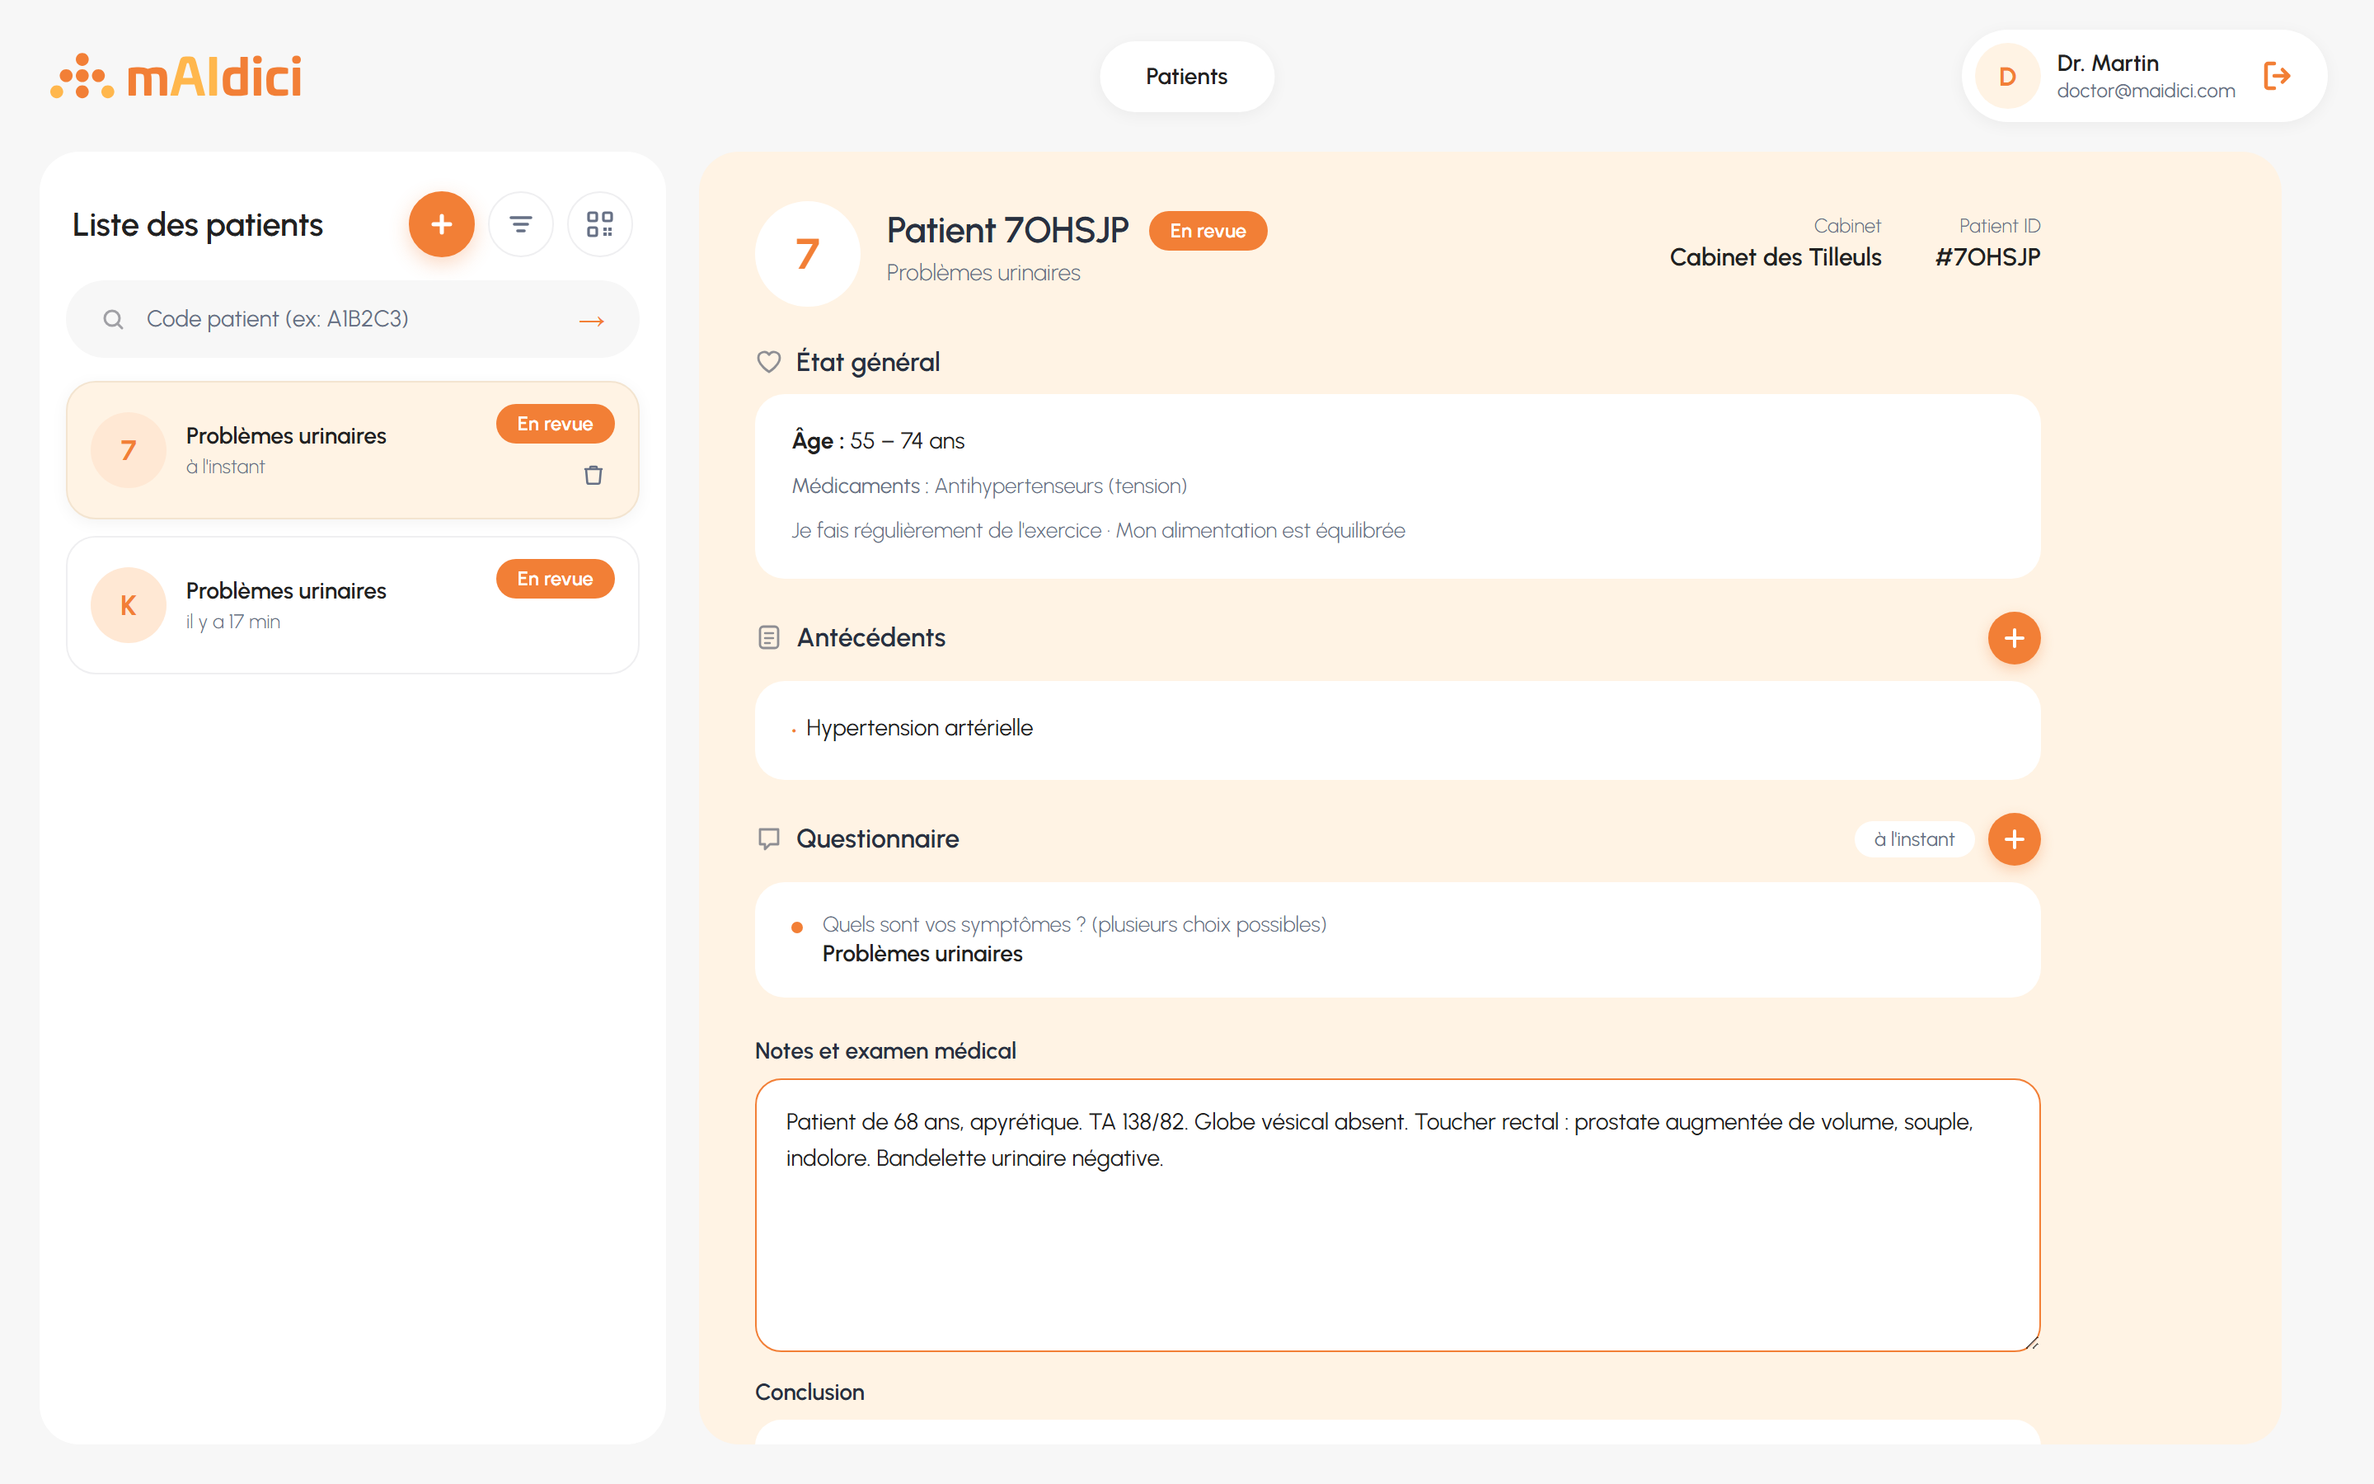Delete patient 7 using trash icon
This screenshot has height=1484, width=2374.
tap(593, 475)
